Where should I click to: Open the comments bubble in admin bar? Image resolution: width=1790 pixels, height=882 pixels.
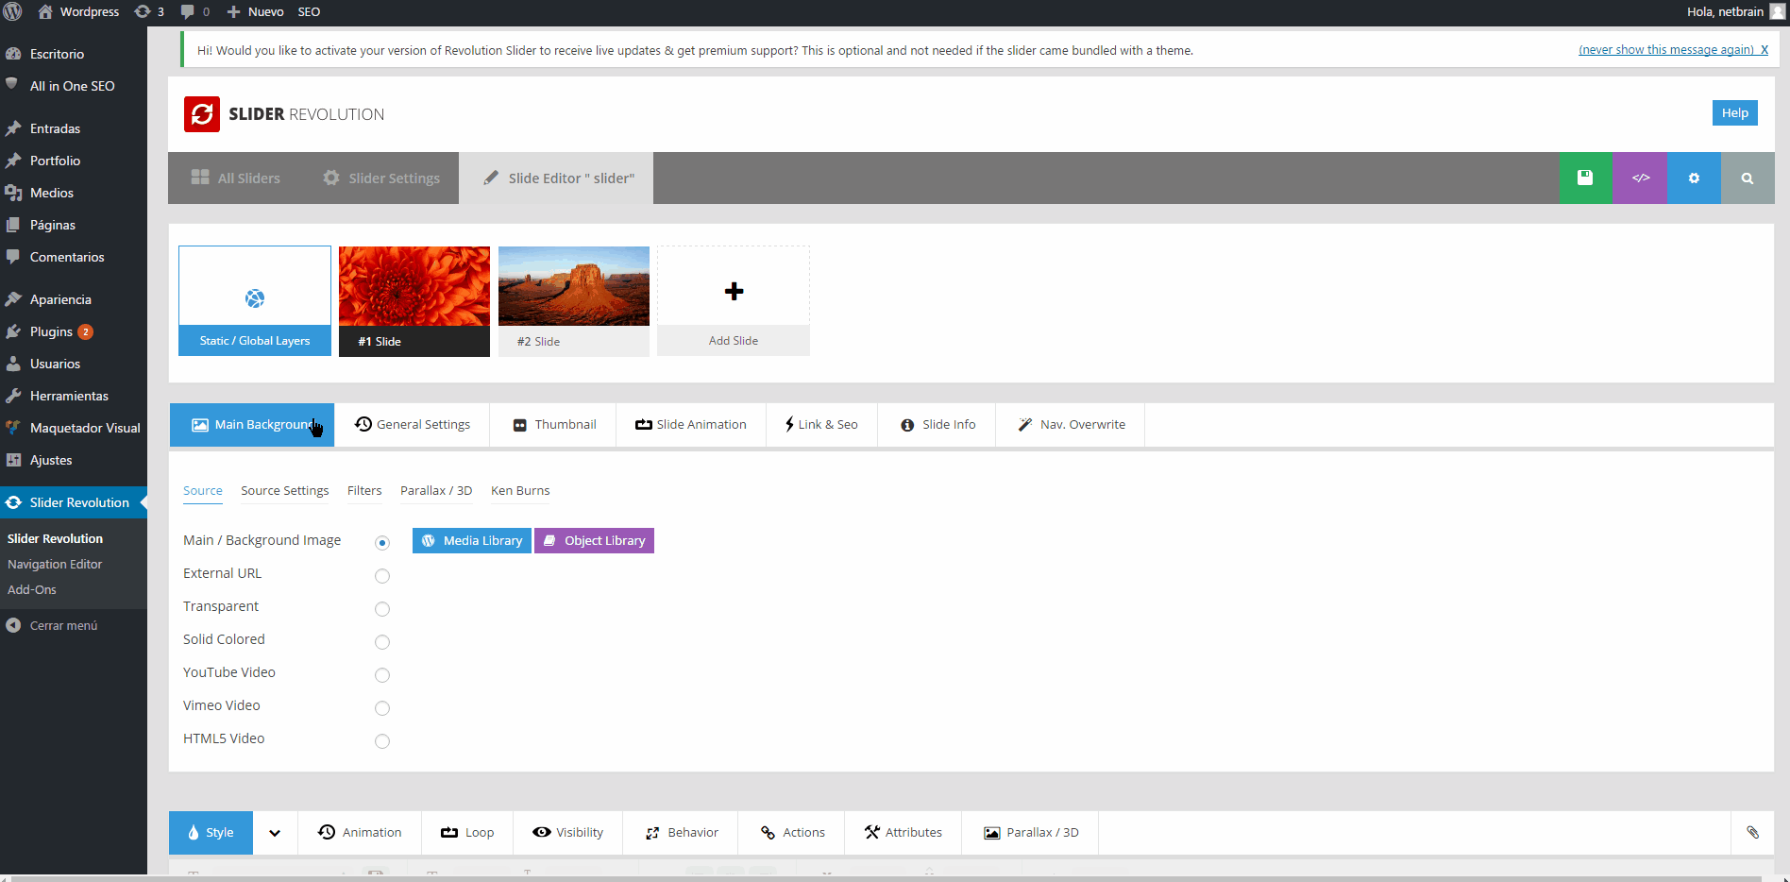(x=194, y=11)
